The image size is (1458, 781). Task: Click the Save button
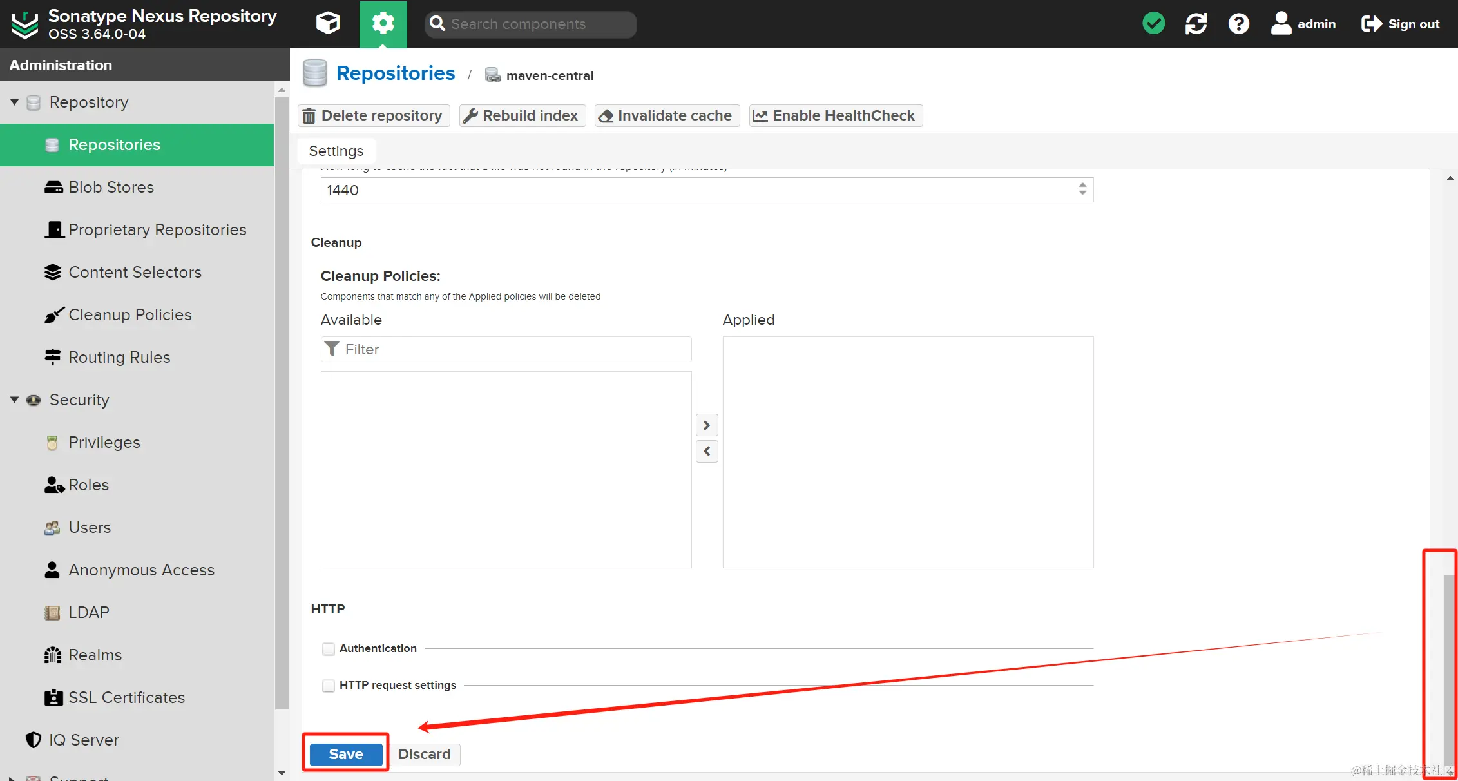click(x=346, y=754)
